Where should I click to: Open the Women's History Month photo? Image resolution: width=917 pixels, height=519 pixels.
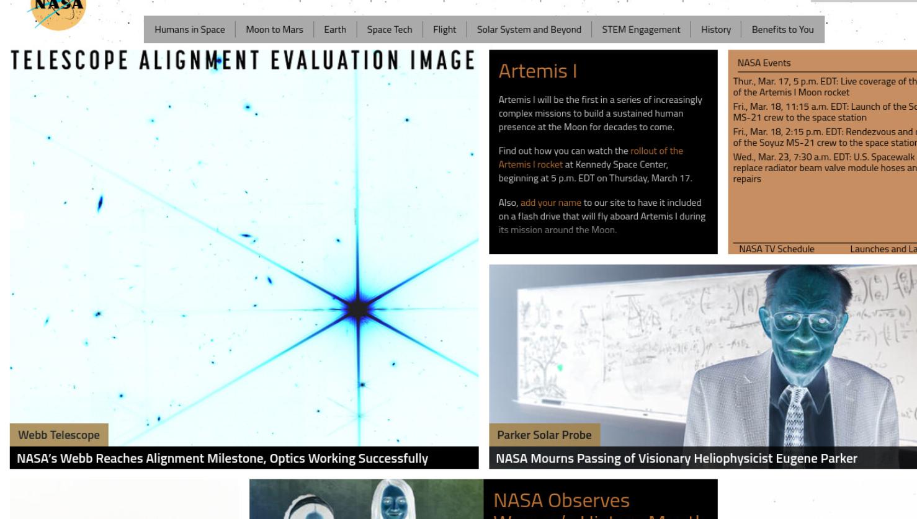point(366,499)
